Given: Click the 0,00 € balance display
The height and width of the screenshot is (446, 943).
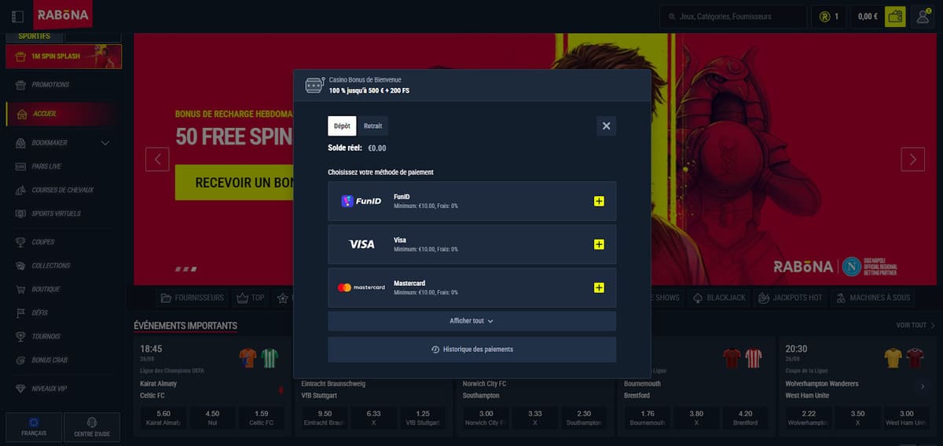Looking at the screenshot, I should click(x=868, y=16).
